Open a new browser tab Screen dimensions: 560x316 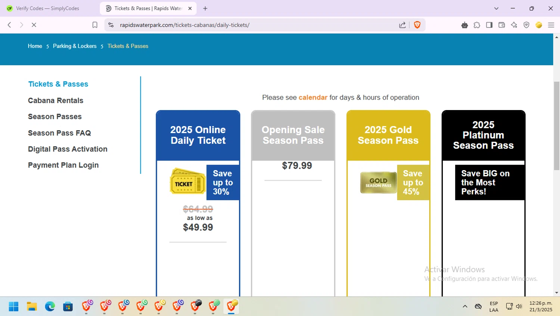[x=205, y=8]
